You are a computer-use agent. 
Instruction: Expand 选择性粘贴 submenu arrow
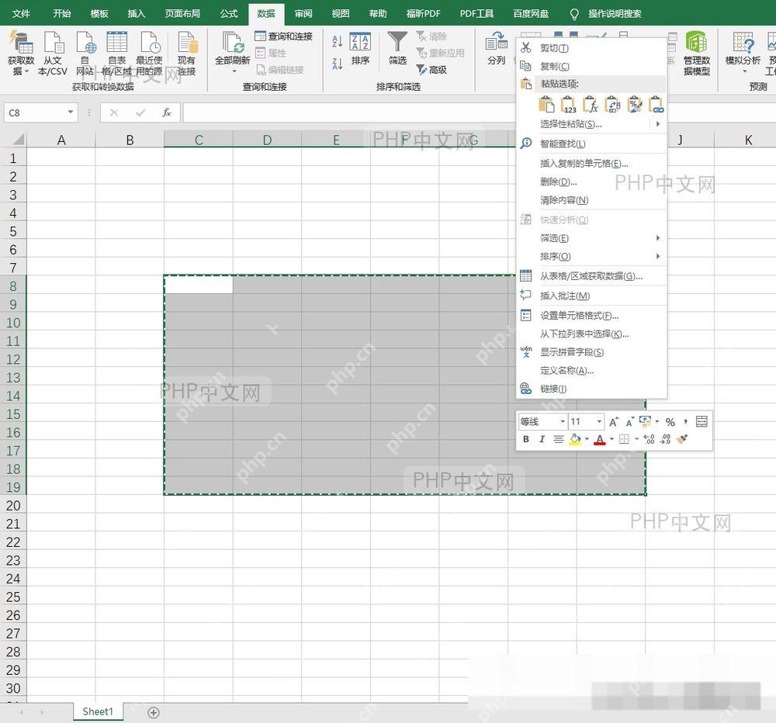click(658, 123)
